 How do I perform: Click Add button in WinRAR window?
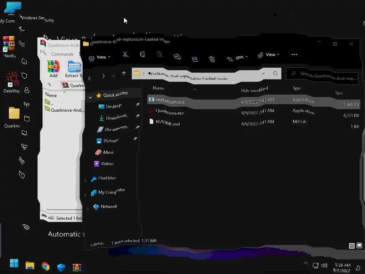click(x=53, y=69)
